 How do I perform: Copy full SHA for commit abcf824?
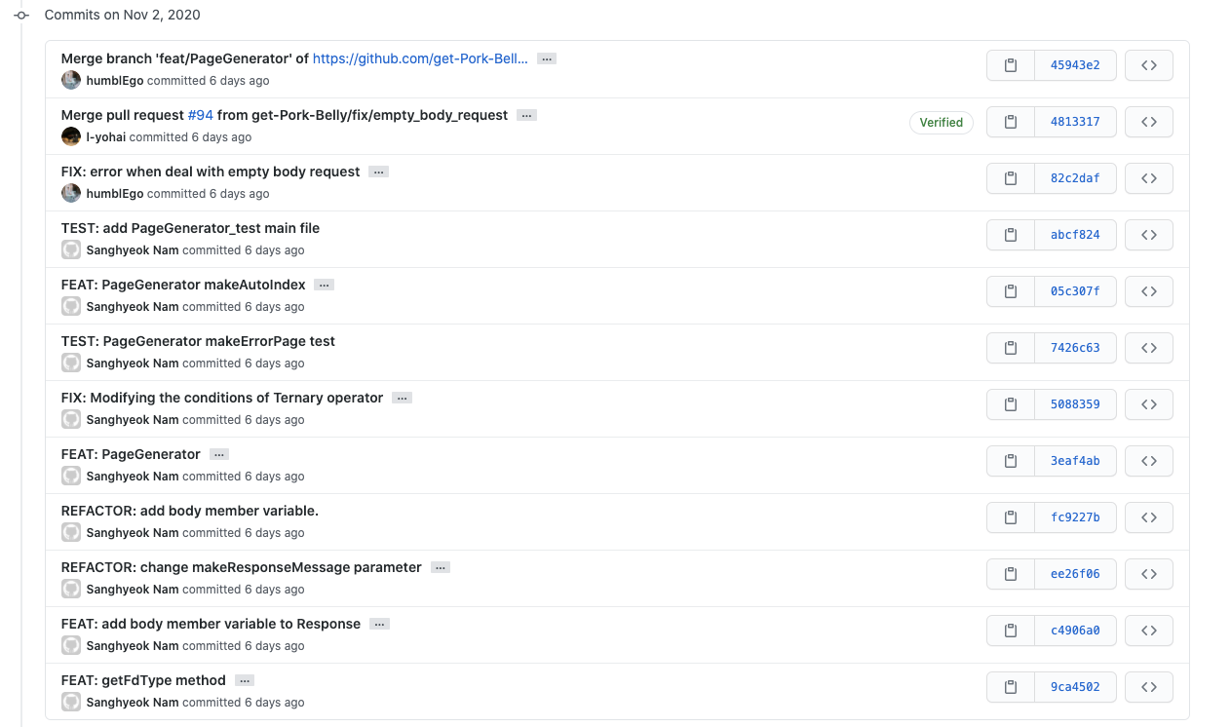click(x=1011, y=235)
